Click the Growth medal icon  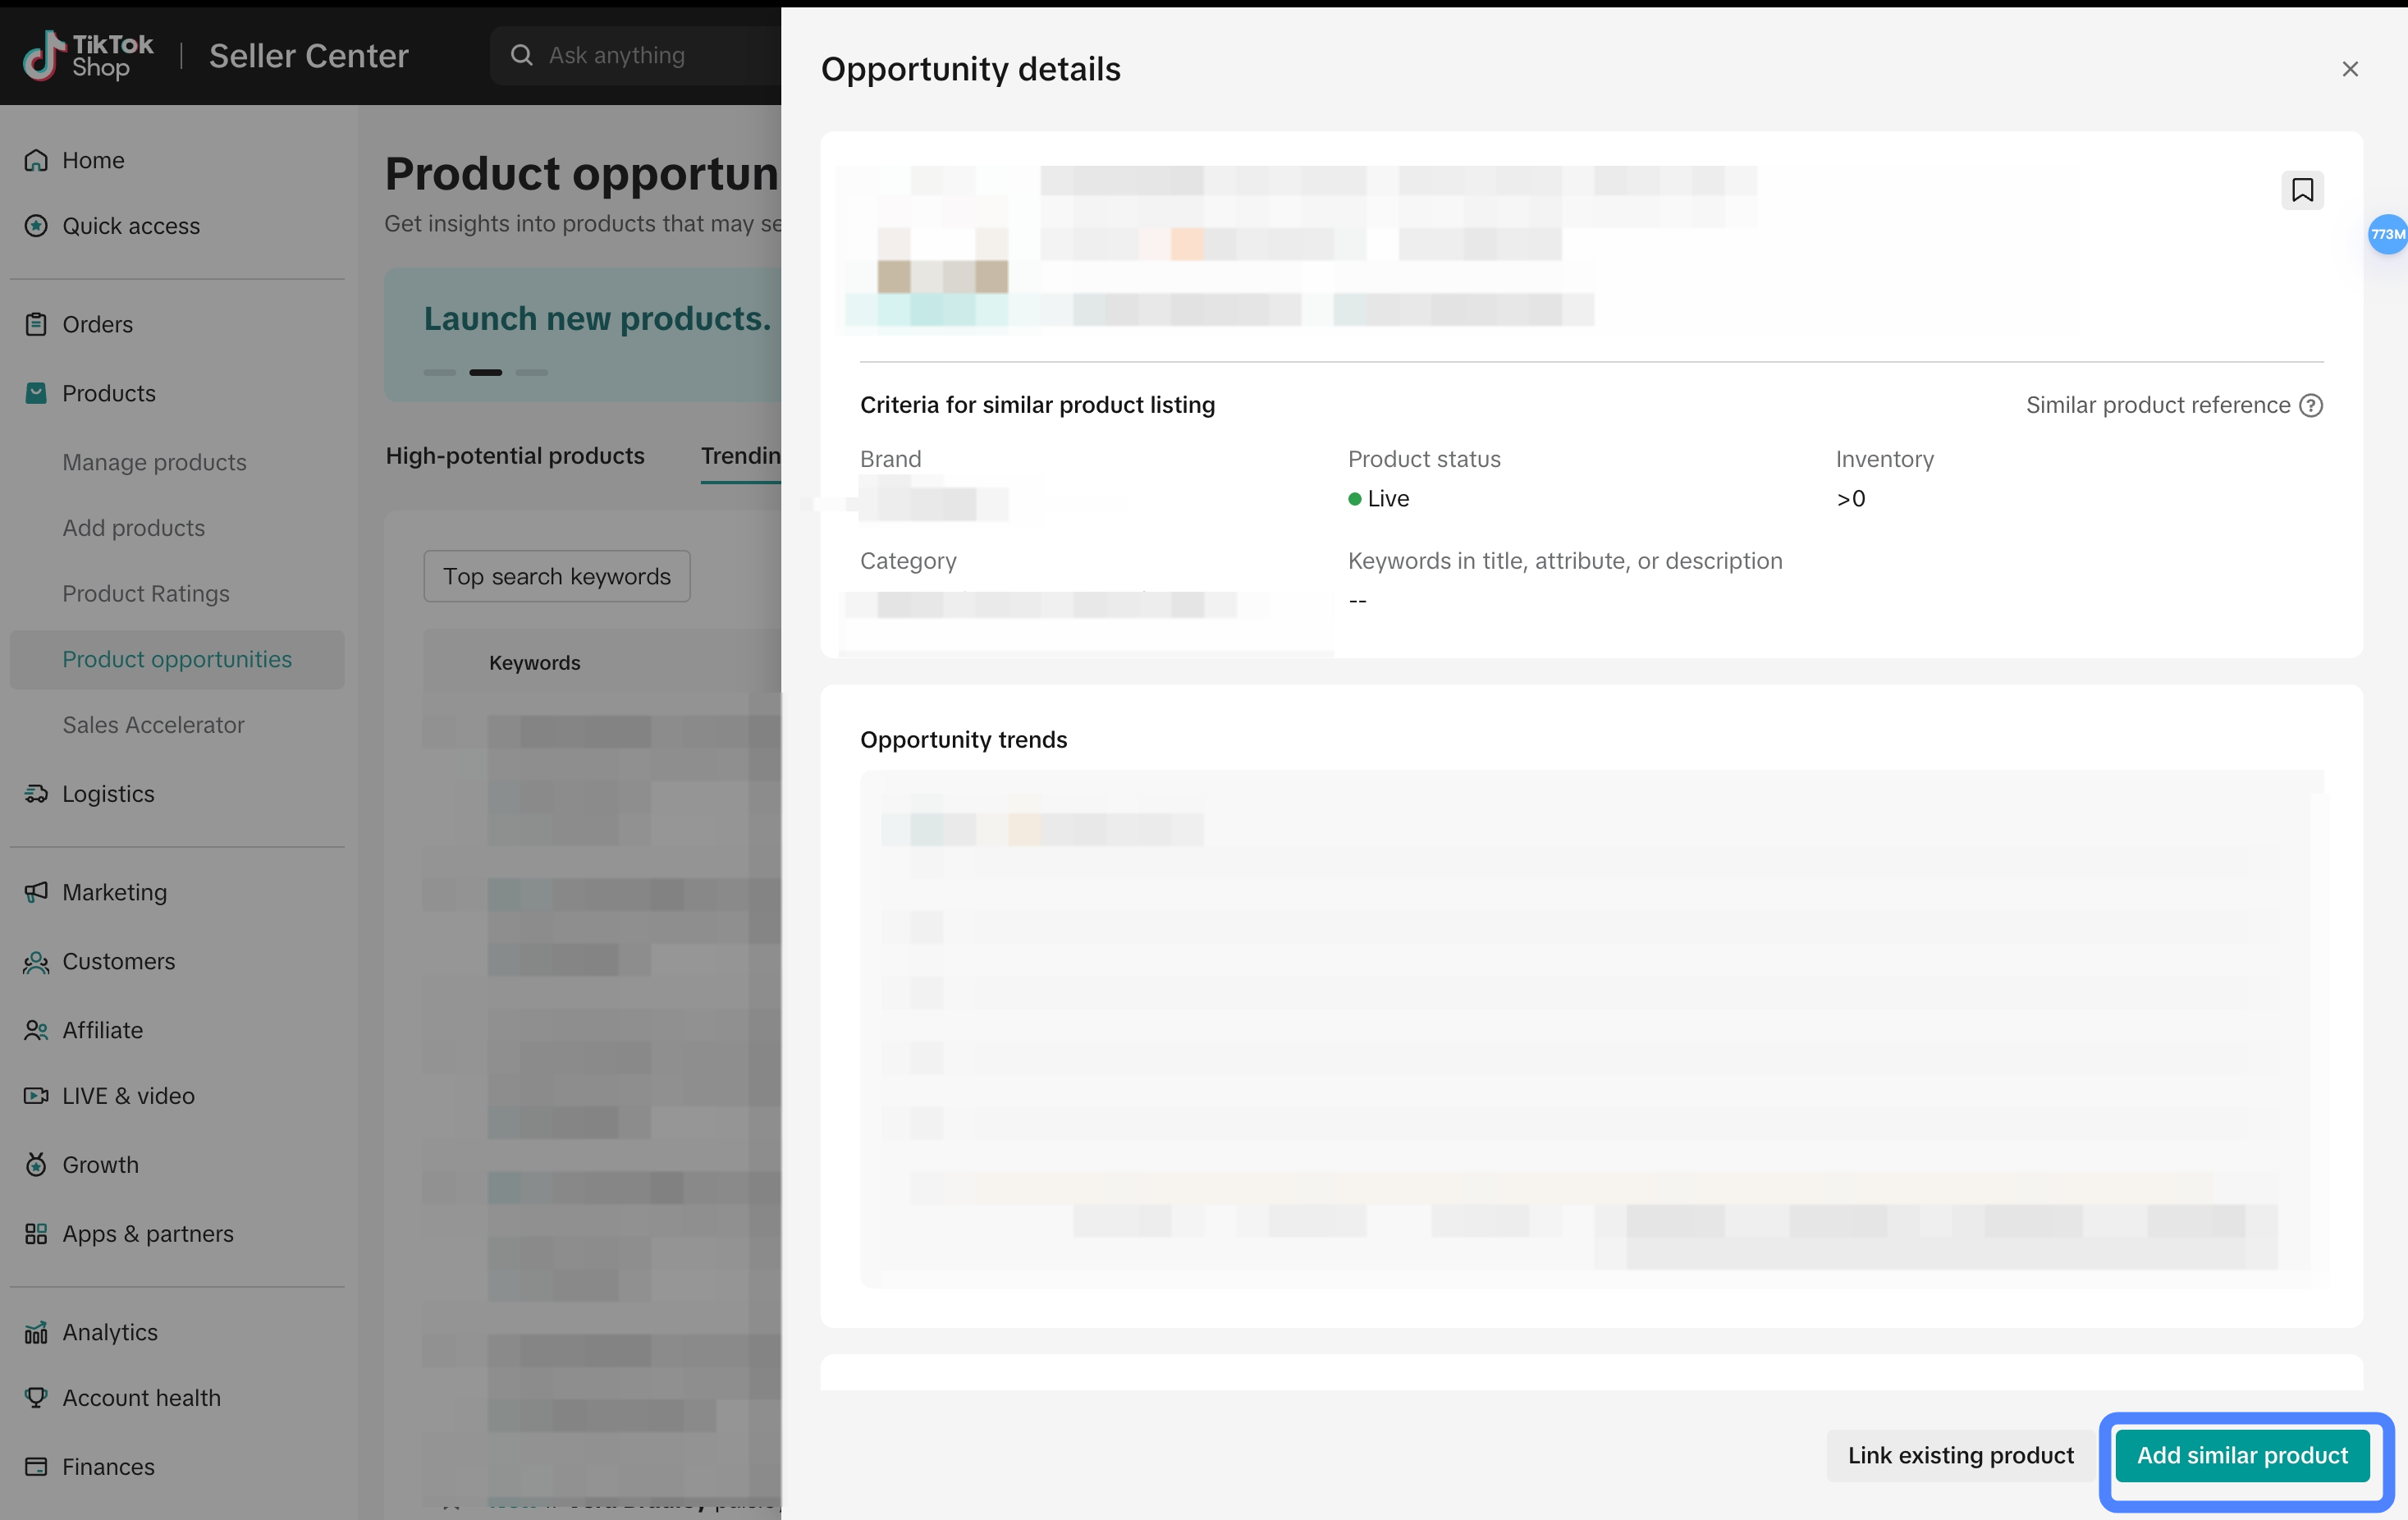click(36, 1165)
